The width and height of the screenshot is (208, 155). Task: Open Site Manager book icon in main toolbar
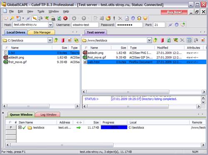click(5, 18)
